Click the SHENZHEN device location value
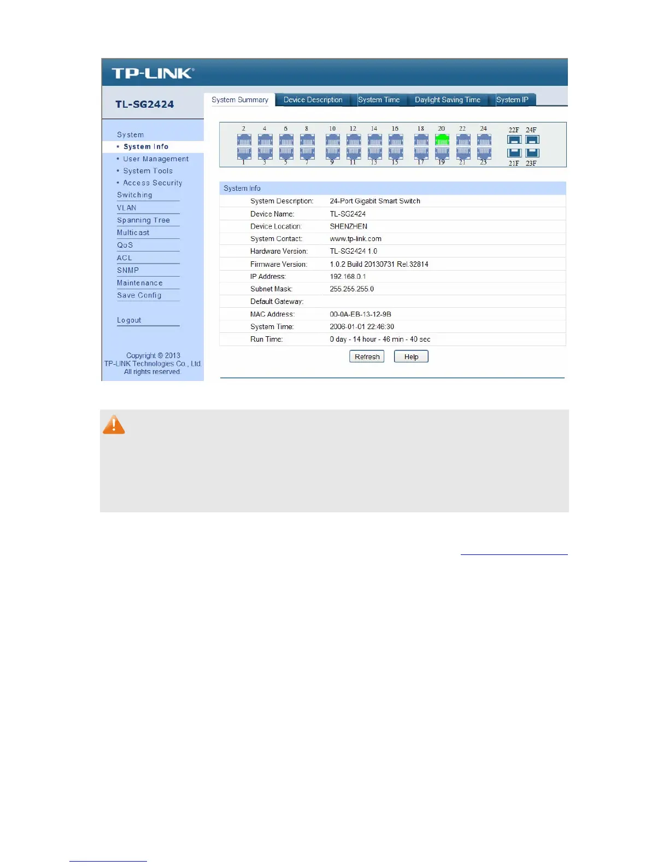The width and height of the screenshot is (669, 866). pos(348,226)
